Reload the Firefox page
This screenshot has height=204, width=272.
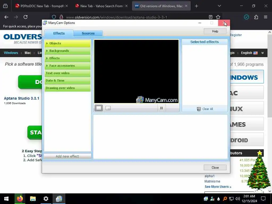point(25,17)
